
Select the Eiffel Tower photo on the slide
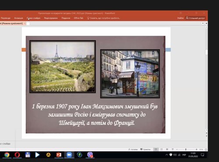coord(63,67)
